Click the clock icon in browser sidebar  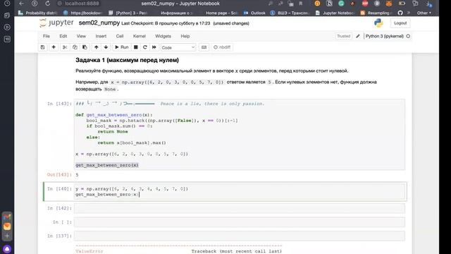point(7,4)
